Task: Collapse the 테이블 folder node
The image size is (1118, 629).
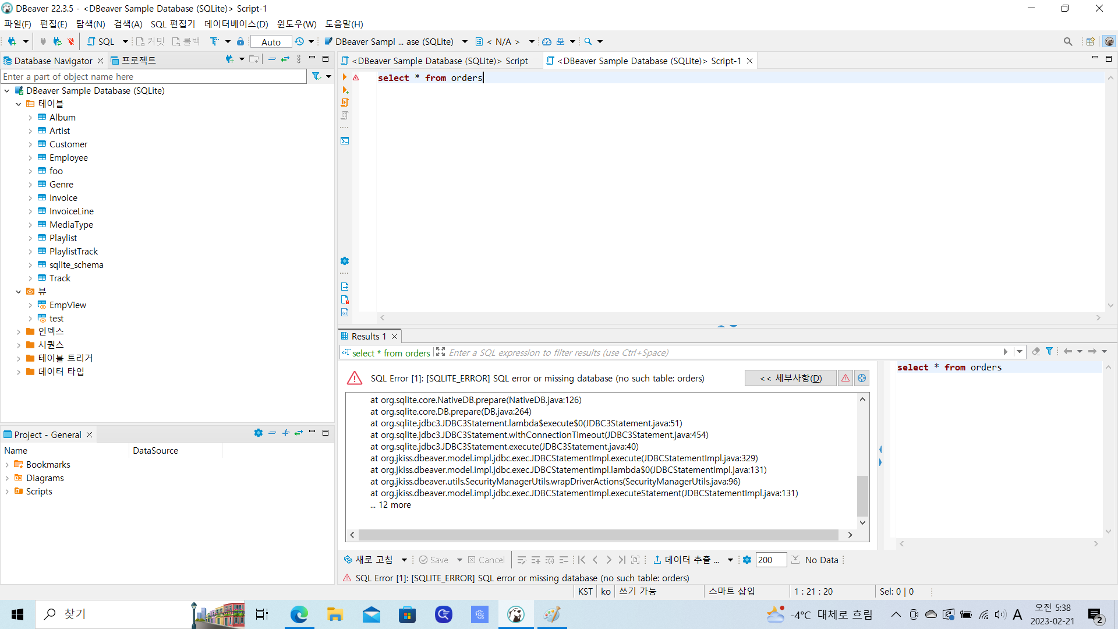Action: coord(19,104)
